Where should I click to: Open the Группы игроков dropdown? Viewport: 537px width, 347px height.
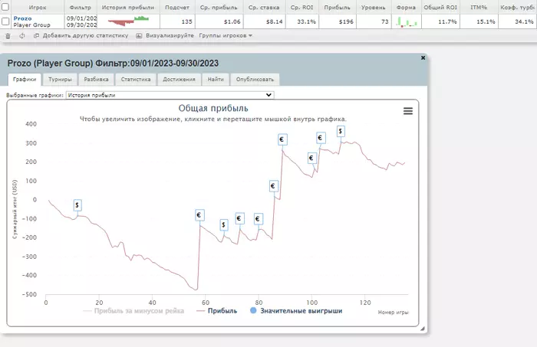click(x=226, y=35)
